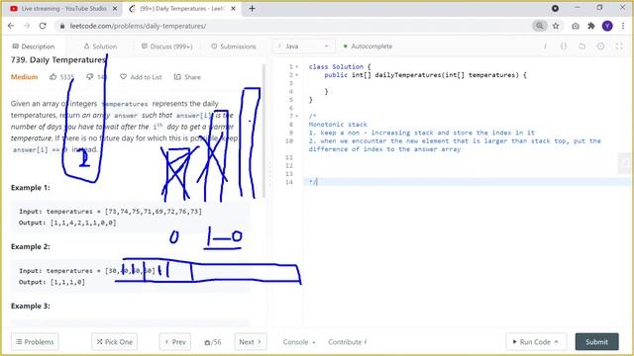Pick One random problem
The width and height of the screenshot is (634, 356).
(115, 342)
